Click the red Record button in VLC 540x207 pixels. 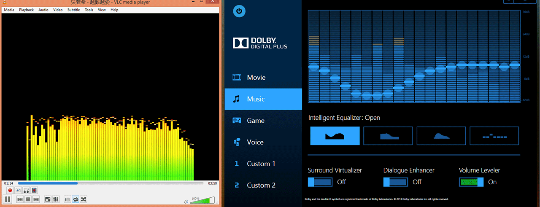[10, 191]
